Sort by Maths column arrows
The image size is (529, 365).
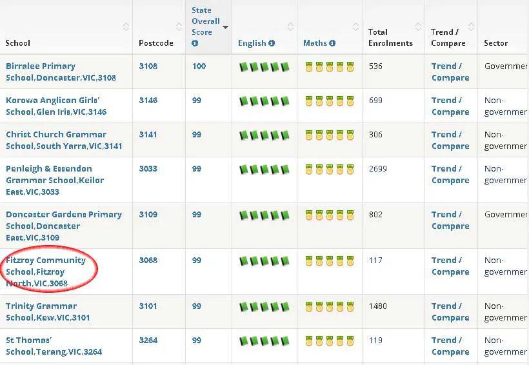[355, 26]
